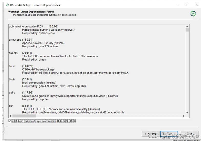Click the OSGeo4W title bar icon
The width and height of the screenshot is (201, 141).
pos(7,5)
